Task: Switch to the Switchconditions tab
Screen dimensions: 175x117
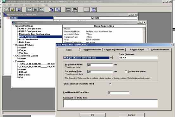Action: (x=160, y=50)
